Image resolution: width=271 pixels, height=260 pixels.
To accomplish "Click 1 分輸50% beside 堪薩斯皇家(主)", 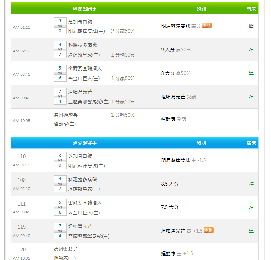I will pos(123,55).
